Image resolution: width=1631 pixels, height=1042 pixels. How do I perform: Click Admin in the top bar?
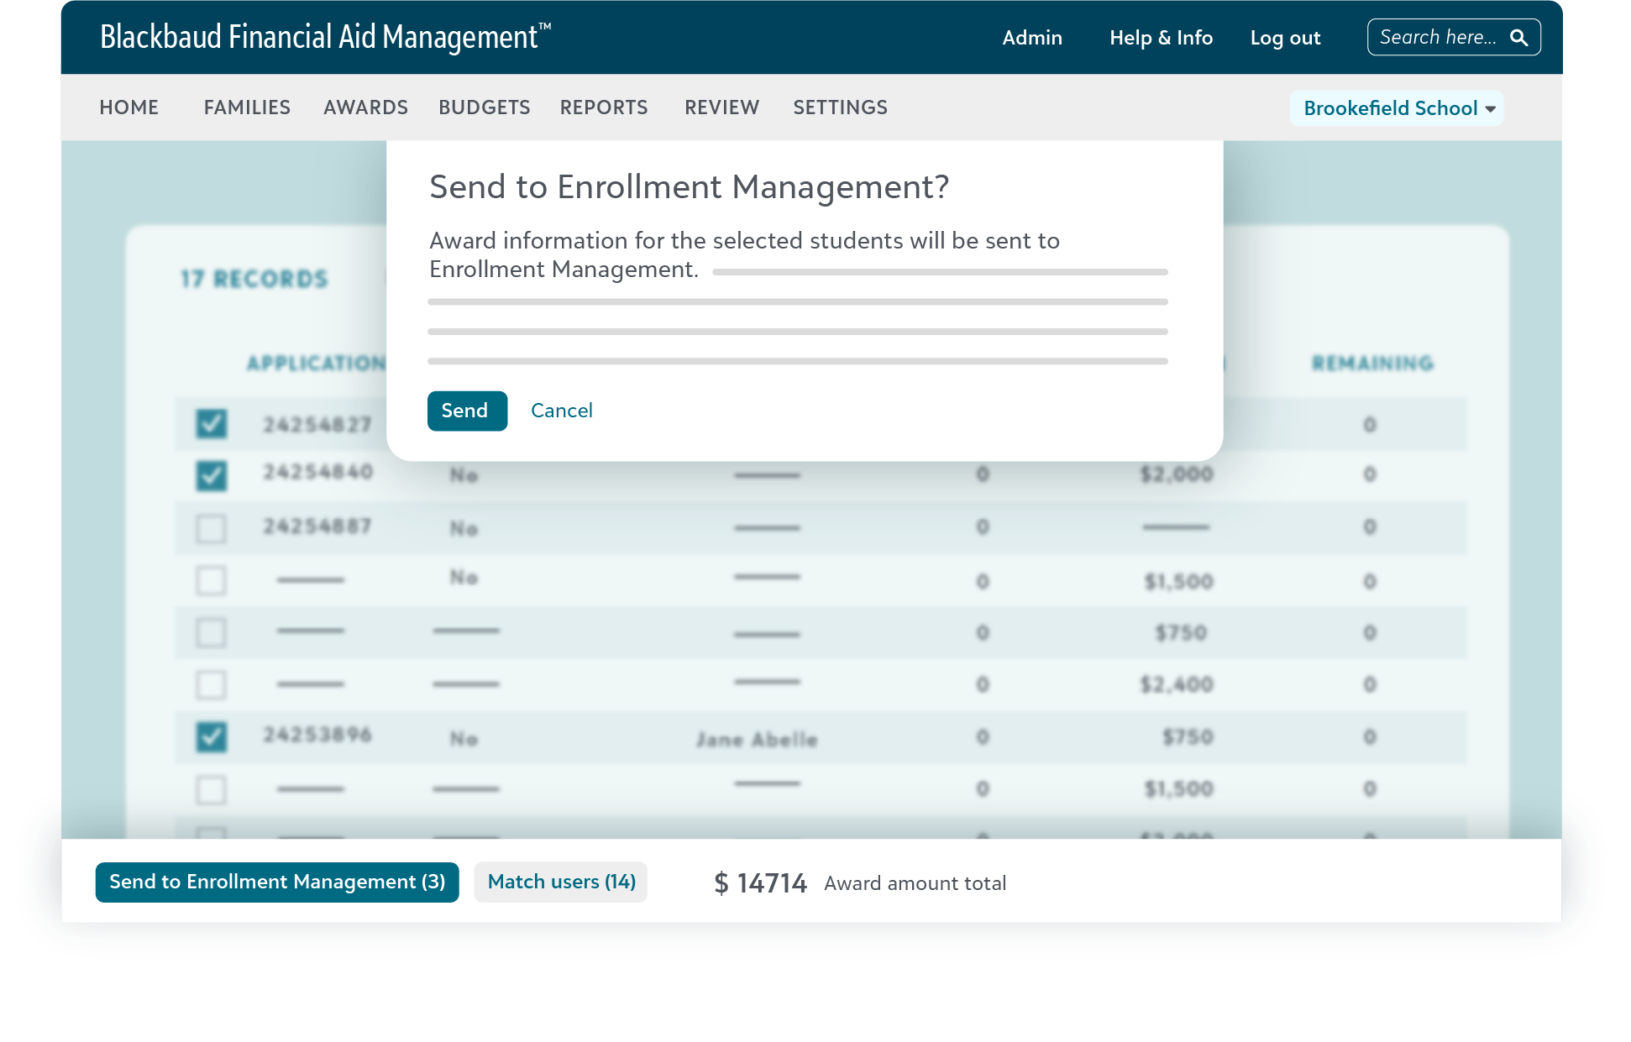coord(1031,38)
